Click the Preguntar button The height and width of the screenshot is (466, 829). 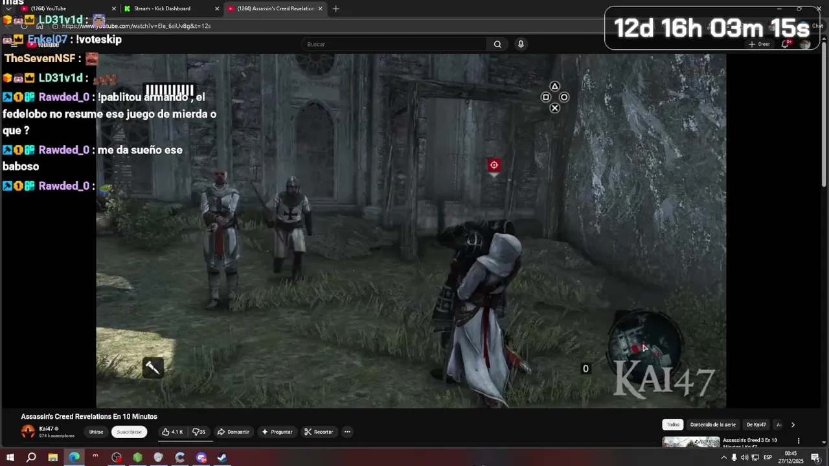pyautogui.click(x=277, y=432)
